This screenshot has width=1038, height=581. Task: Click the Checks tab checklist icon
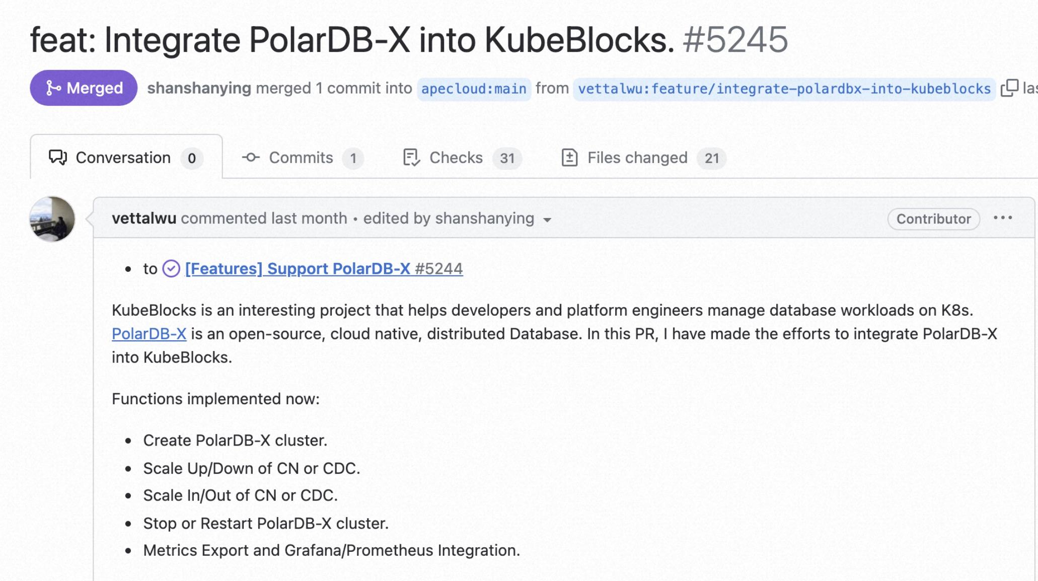click(411, 158)
